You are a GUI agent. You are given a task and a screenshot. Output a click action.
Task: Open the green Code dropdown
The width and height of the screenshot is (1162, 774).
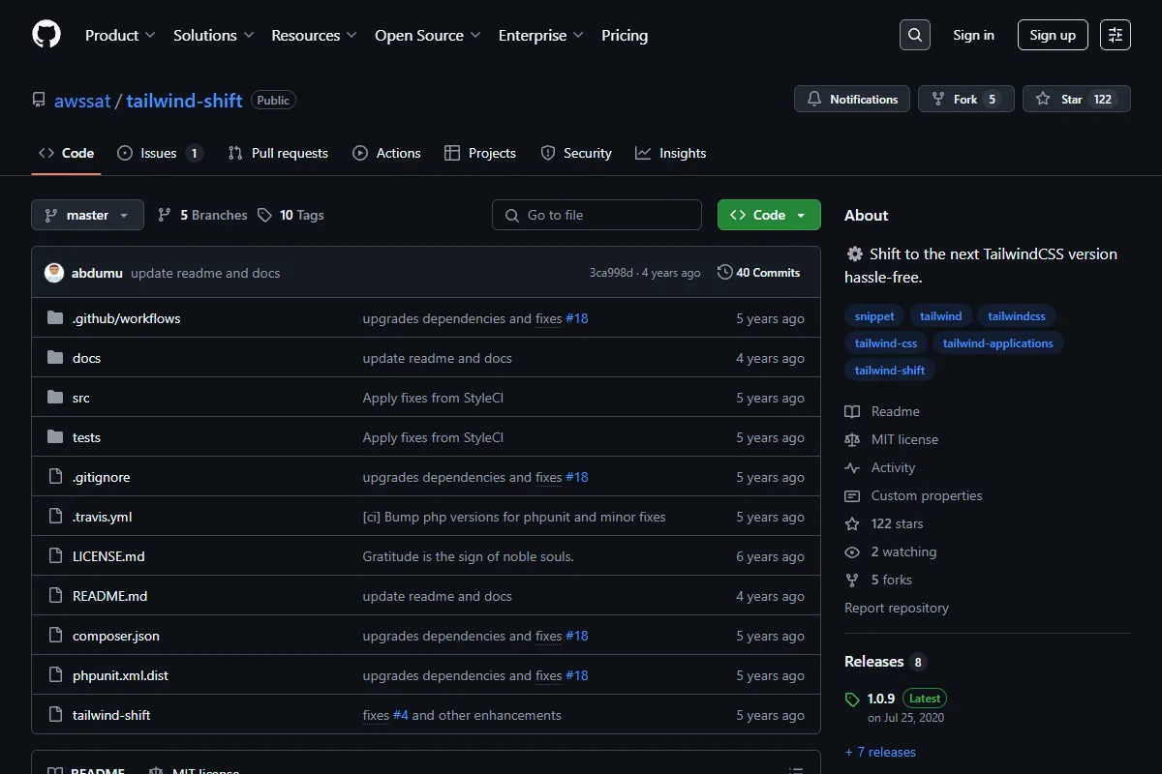tap(769, 215)
